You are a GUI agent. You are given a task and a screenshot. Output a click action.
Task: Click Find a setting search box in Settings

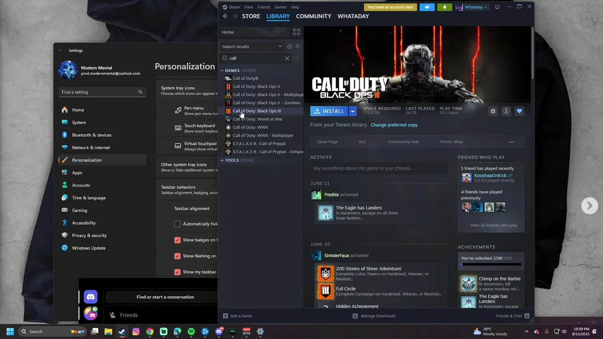[x=102, y=92]
